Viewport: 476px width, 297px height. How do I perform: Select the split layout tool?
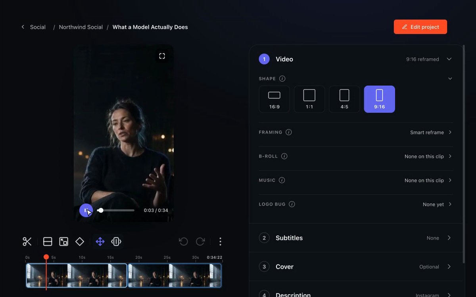pos(48,241)
